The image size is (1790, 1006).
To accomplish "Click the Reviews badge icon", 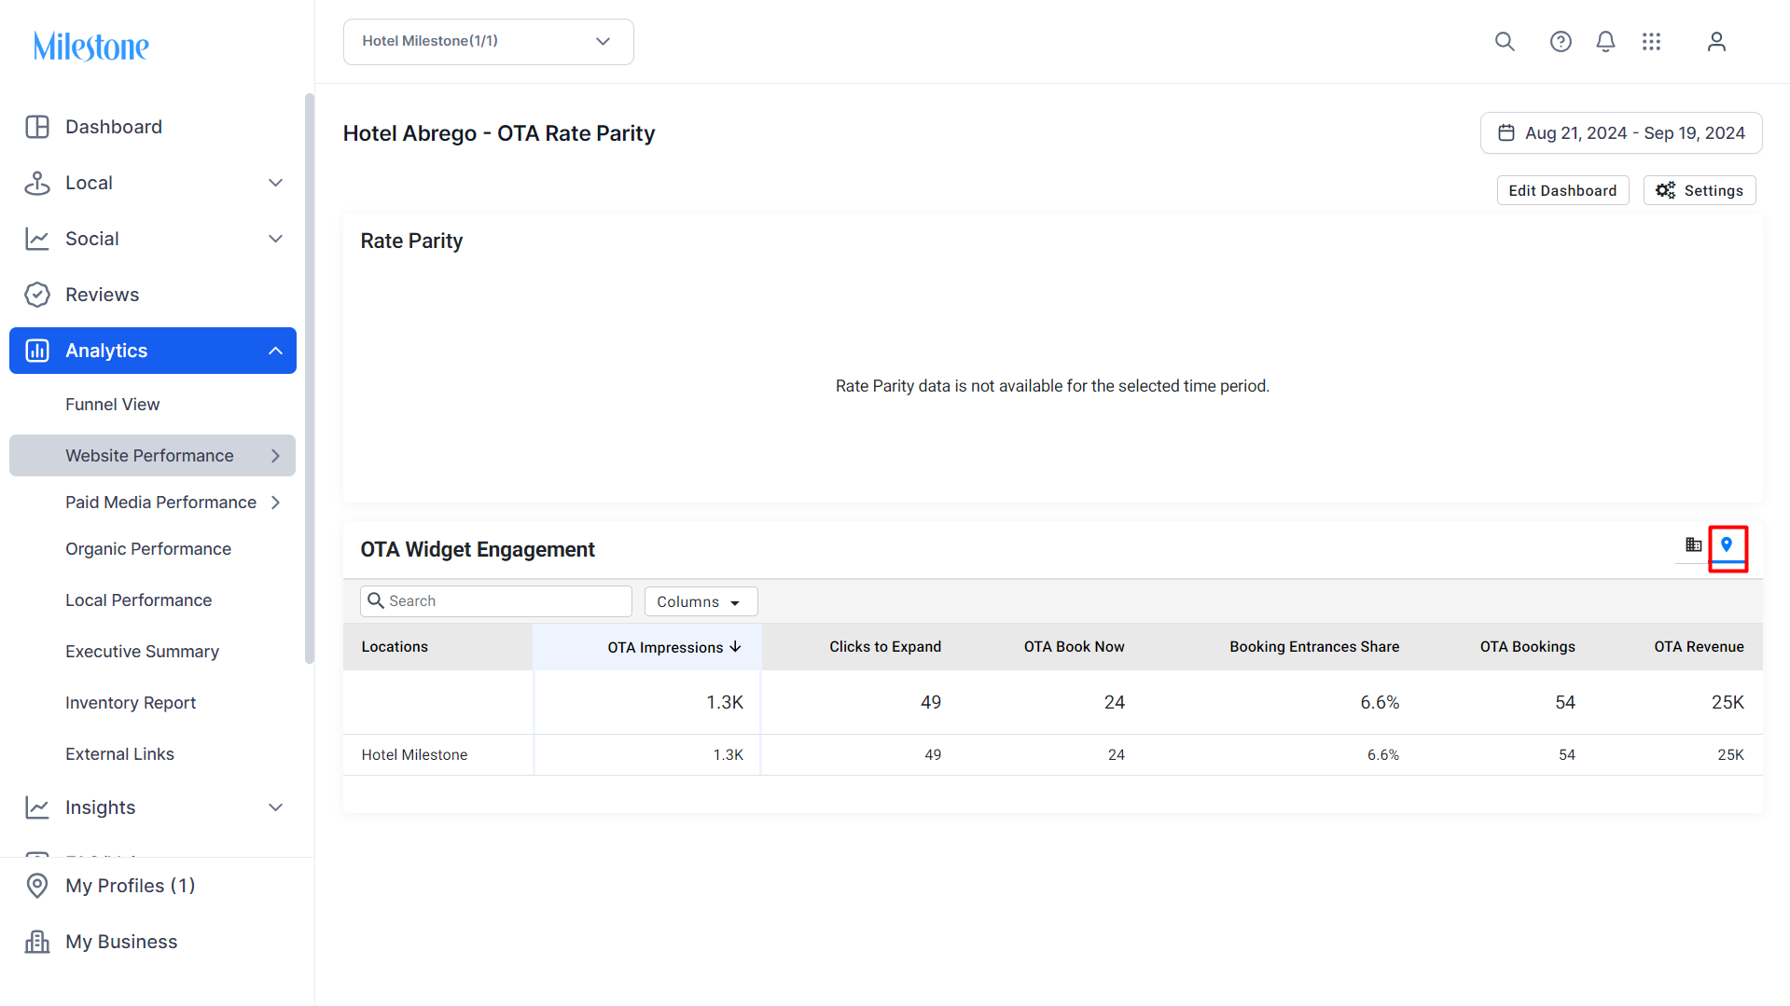I will pos(37,295).
